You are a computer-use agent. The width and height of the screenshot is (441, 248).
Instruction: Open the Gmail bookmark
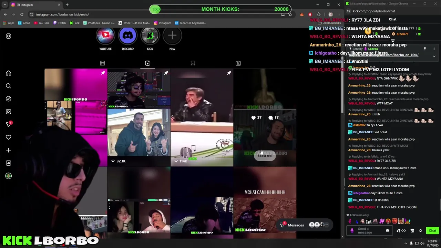click(24, 23)
